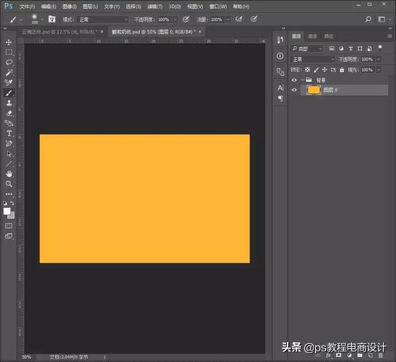Open the layer opacity dropdown arrow
This screenshot has height=362, width=396.
coord(379,59)
